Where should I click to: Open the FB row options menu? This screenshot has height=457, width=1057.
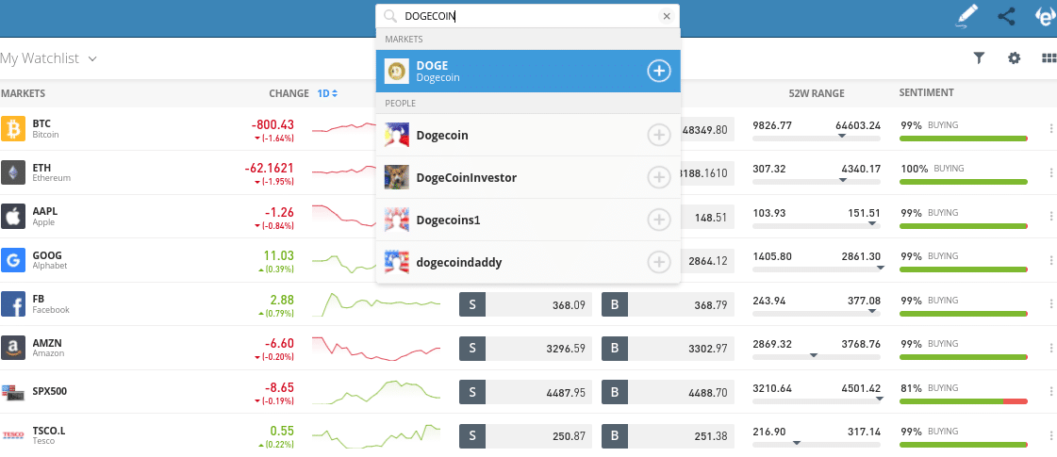[x=1050, y=304]
